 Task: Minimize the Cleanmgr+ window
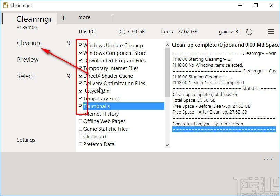tap(240, 5)
